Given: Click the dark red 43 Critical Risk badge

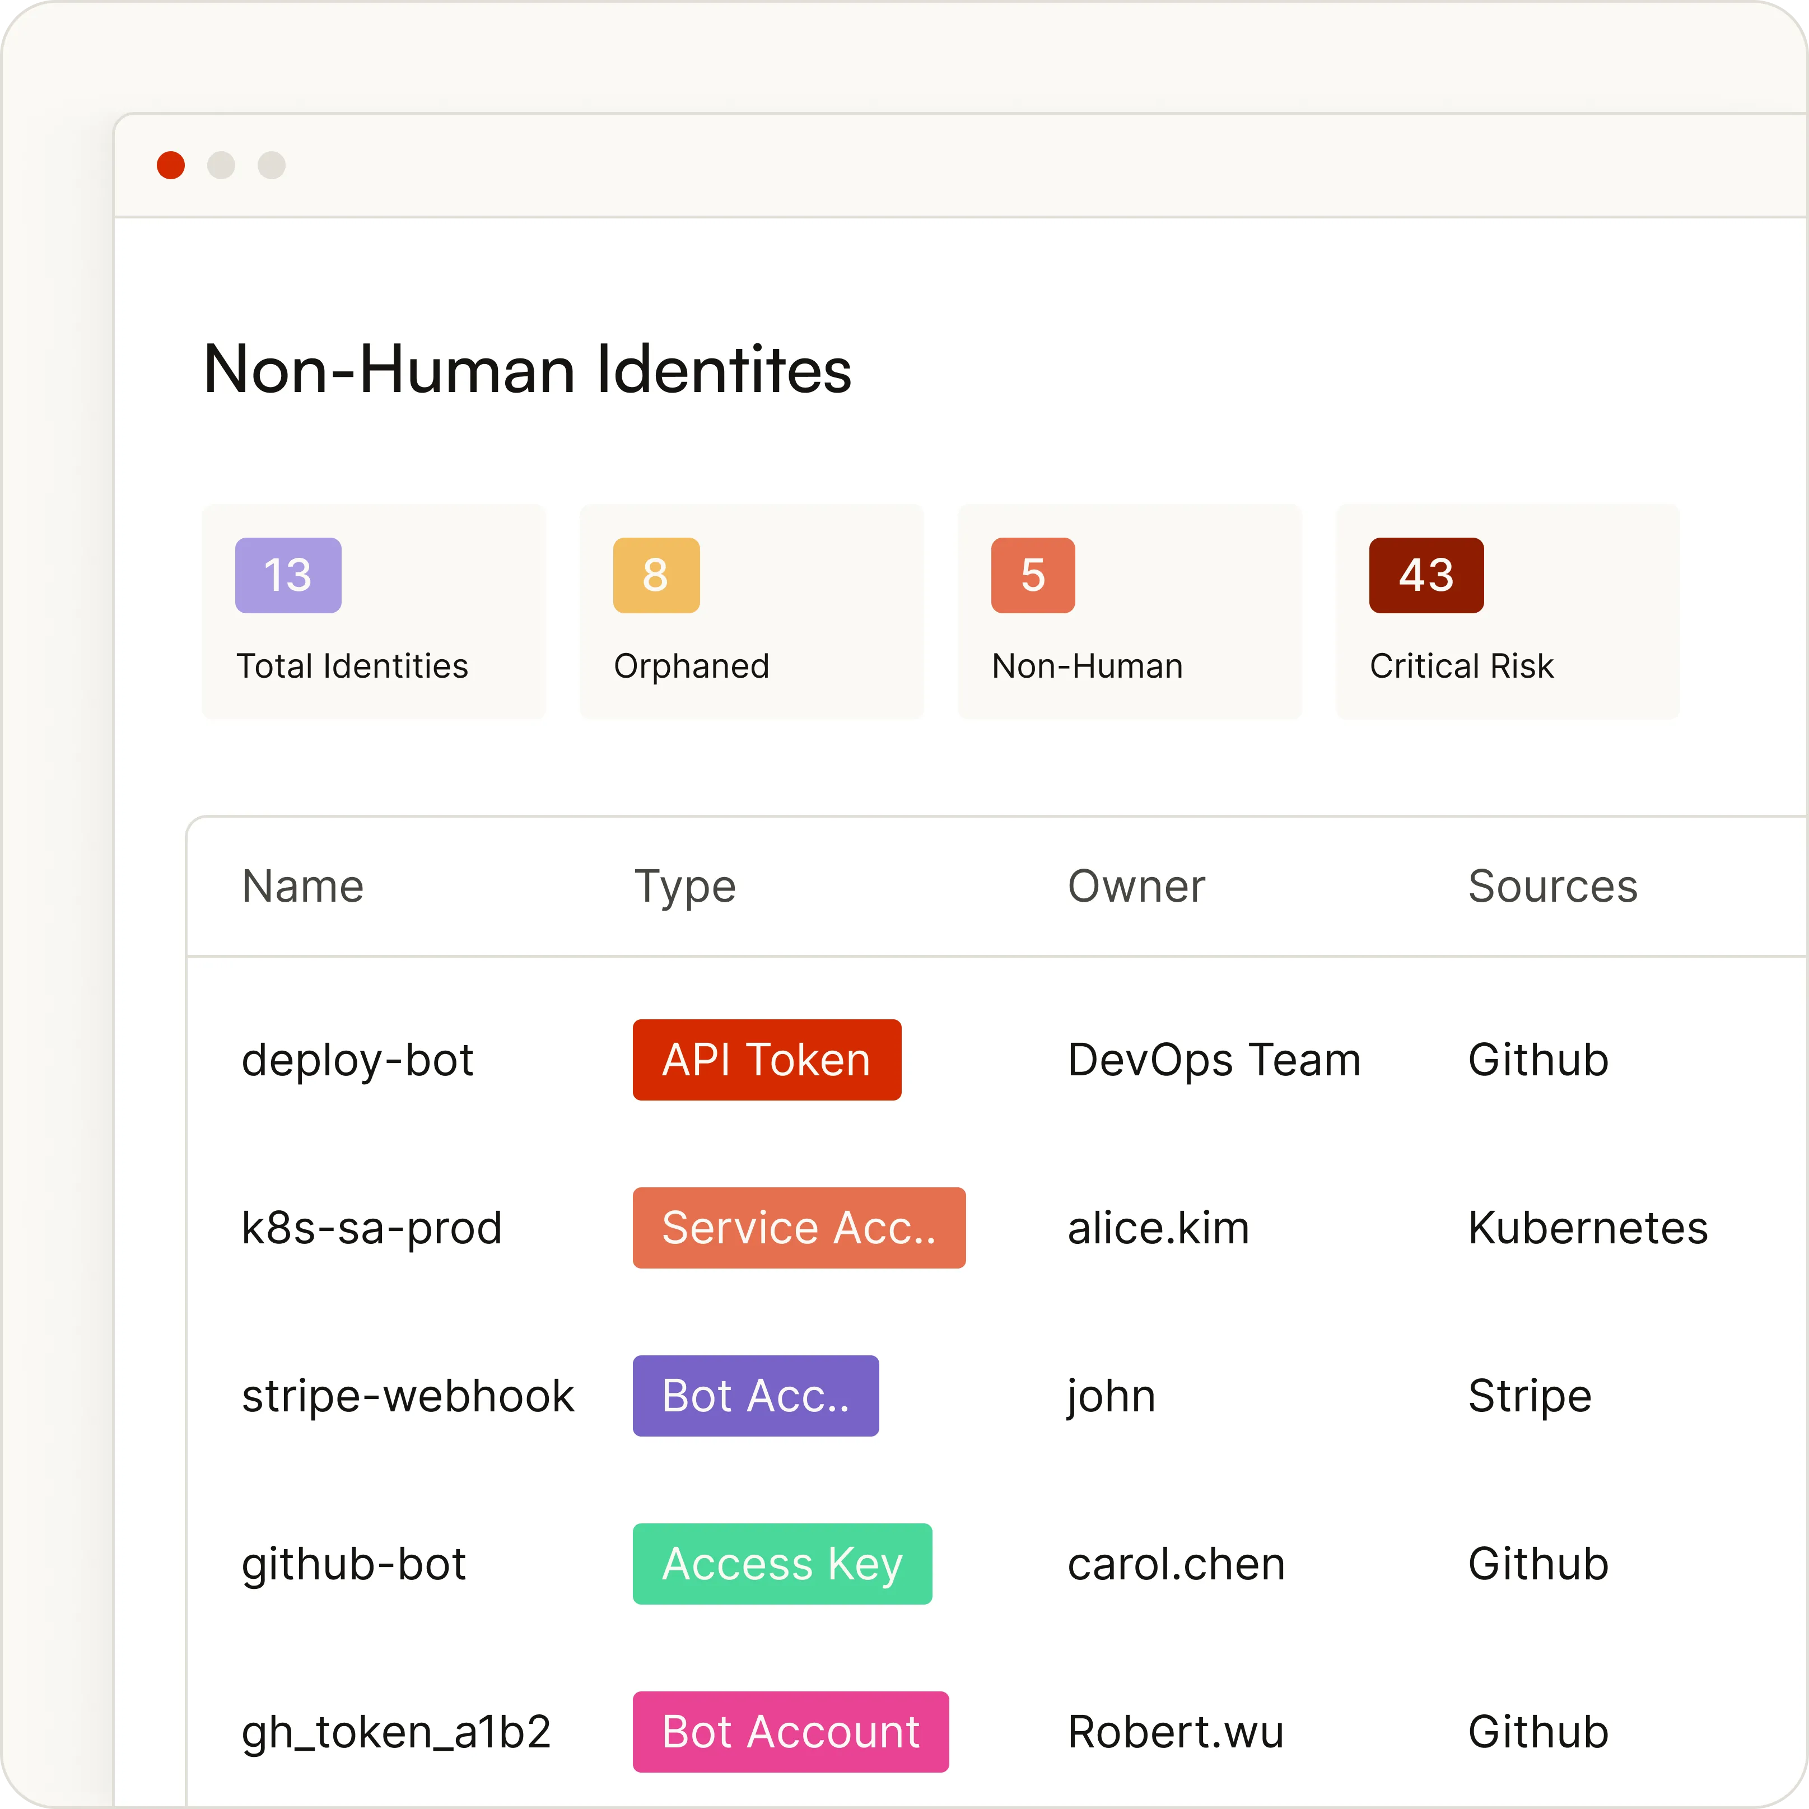Looking at the screenshot, I should click(x=1425, y=575).
